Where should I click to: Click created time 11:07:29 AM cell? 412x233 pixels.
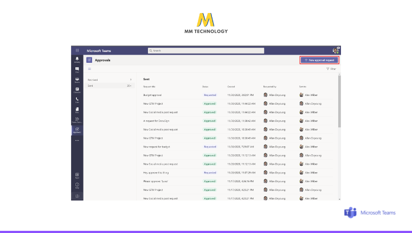241,173
